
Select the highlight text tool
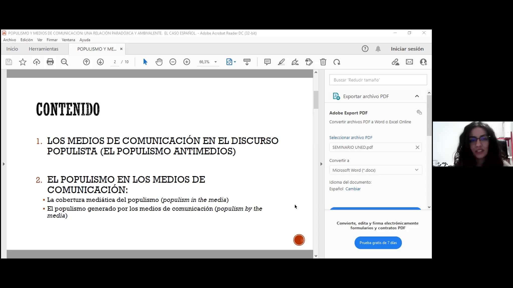pos(281,62)
